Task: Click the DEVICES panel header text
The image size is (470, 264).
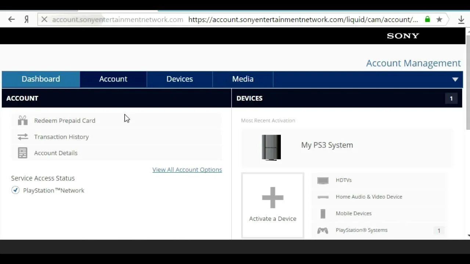Action: [249, 98]
